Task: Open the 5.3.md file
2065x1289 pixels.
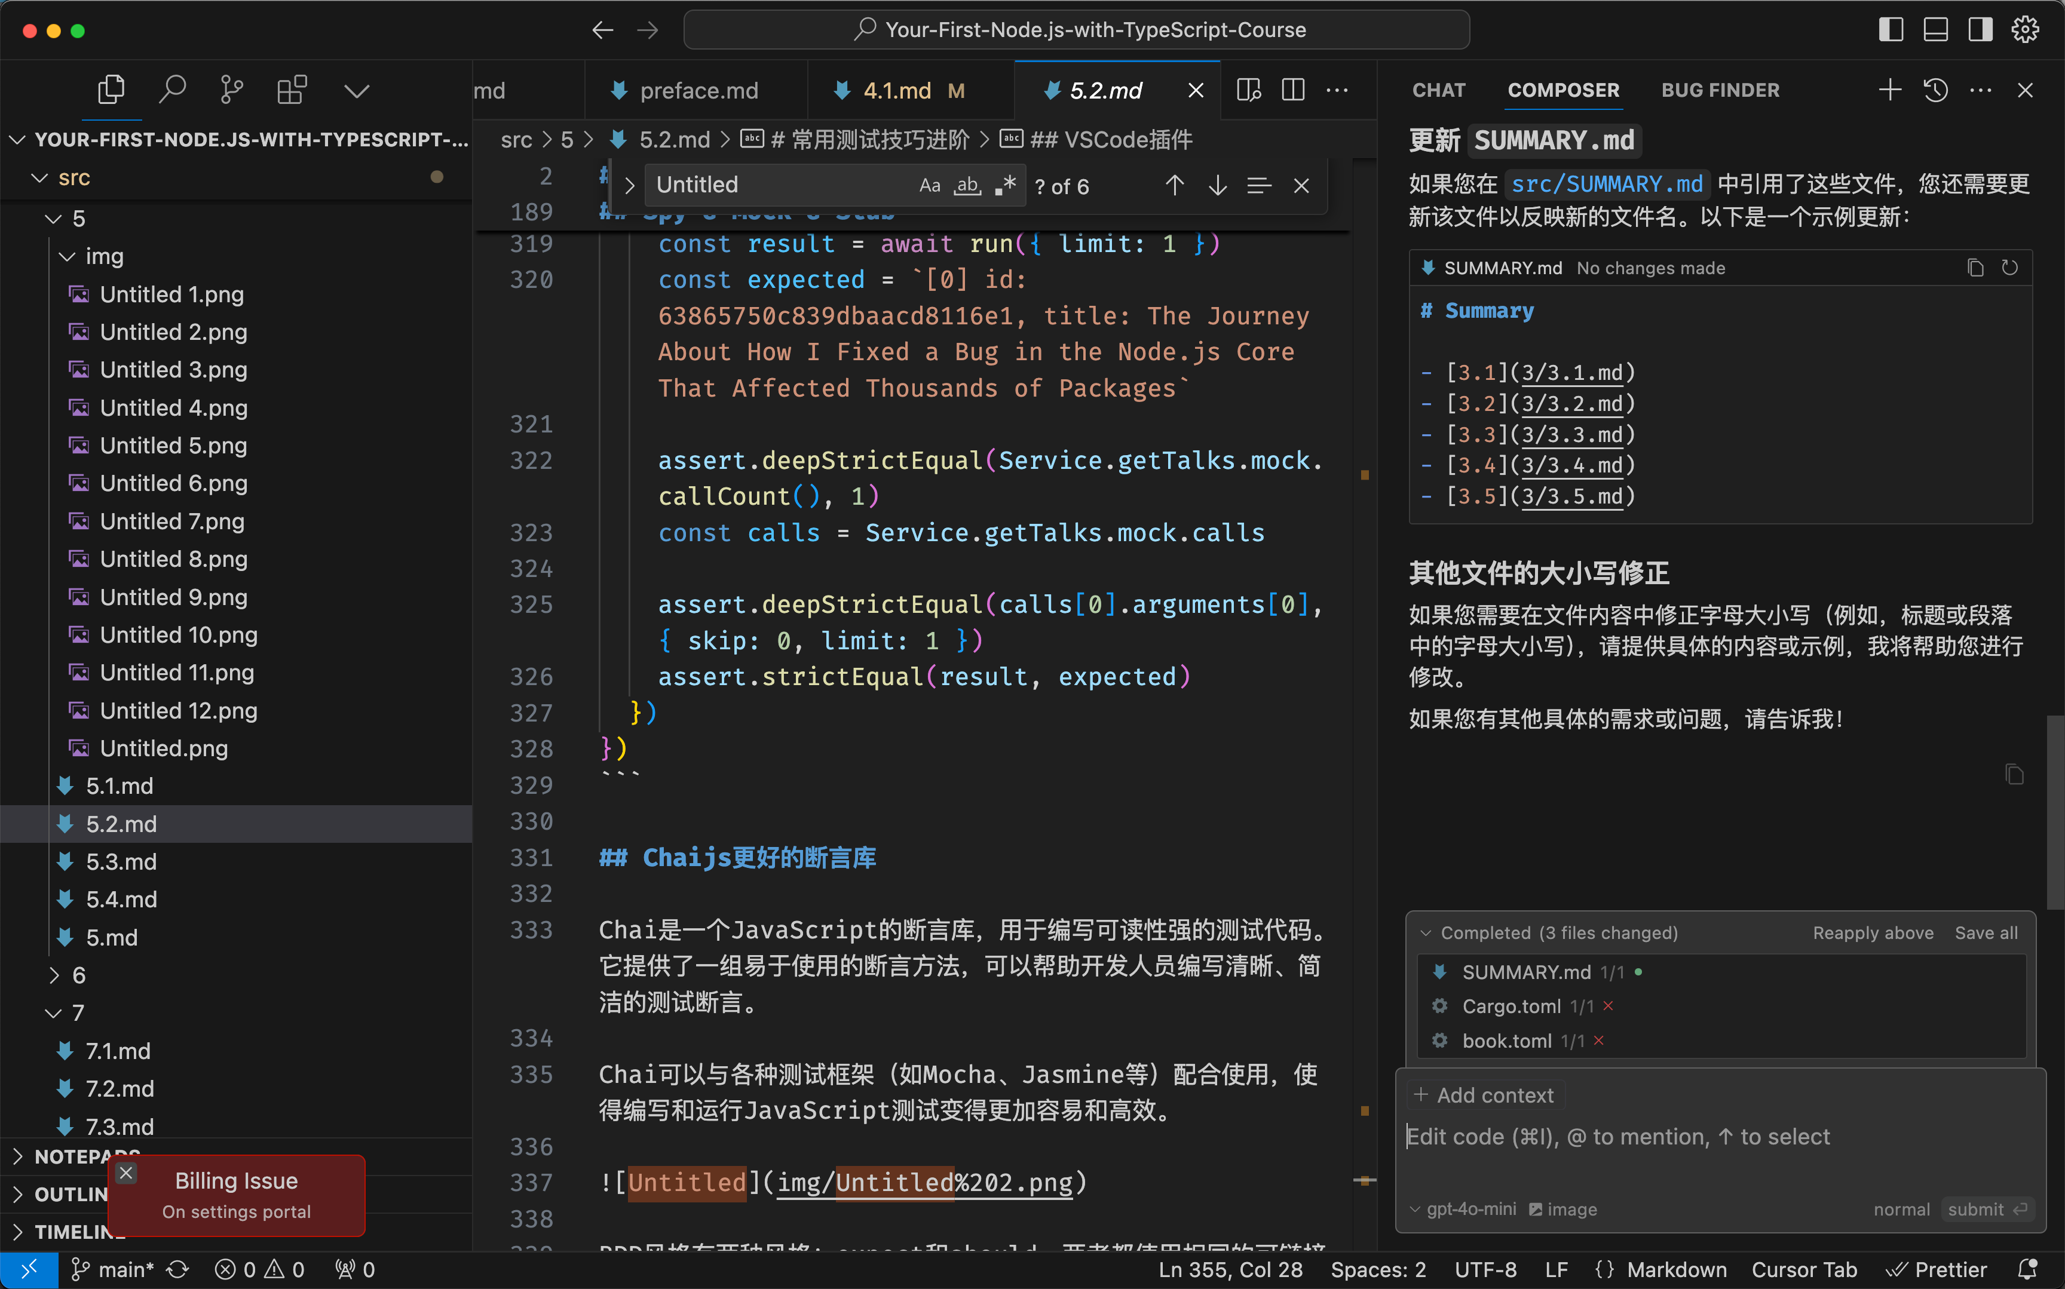Action: (121, 861)
